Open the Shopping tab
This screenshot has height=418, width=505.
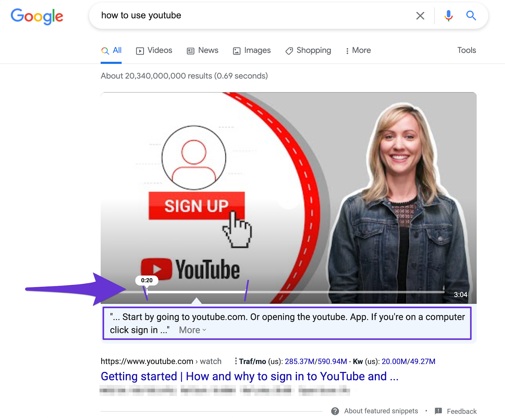308,50
